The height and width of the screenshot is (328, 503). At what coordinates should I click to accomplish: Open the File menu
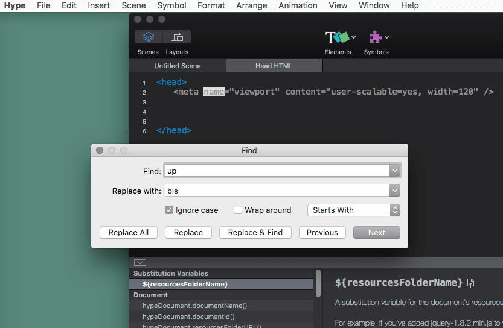(x=43, y=5)
